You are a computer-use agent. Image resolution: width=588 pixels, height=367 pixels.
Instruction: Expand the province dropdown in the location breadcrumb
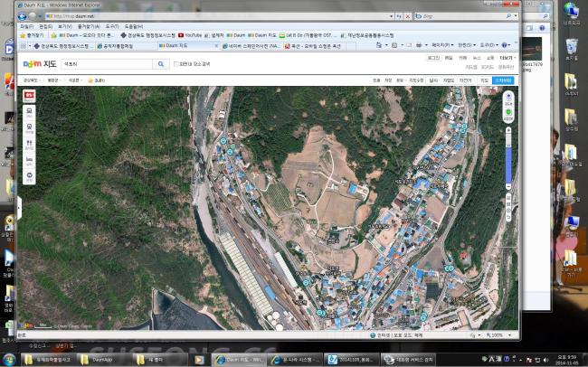(x=32, y=80)
